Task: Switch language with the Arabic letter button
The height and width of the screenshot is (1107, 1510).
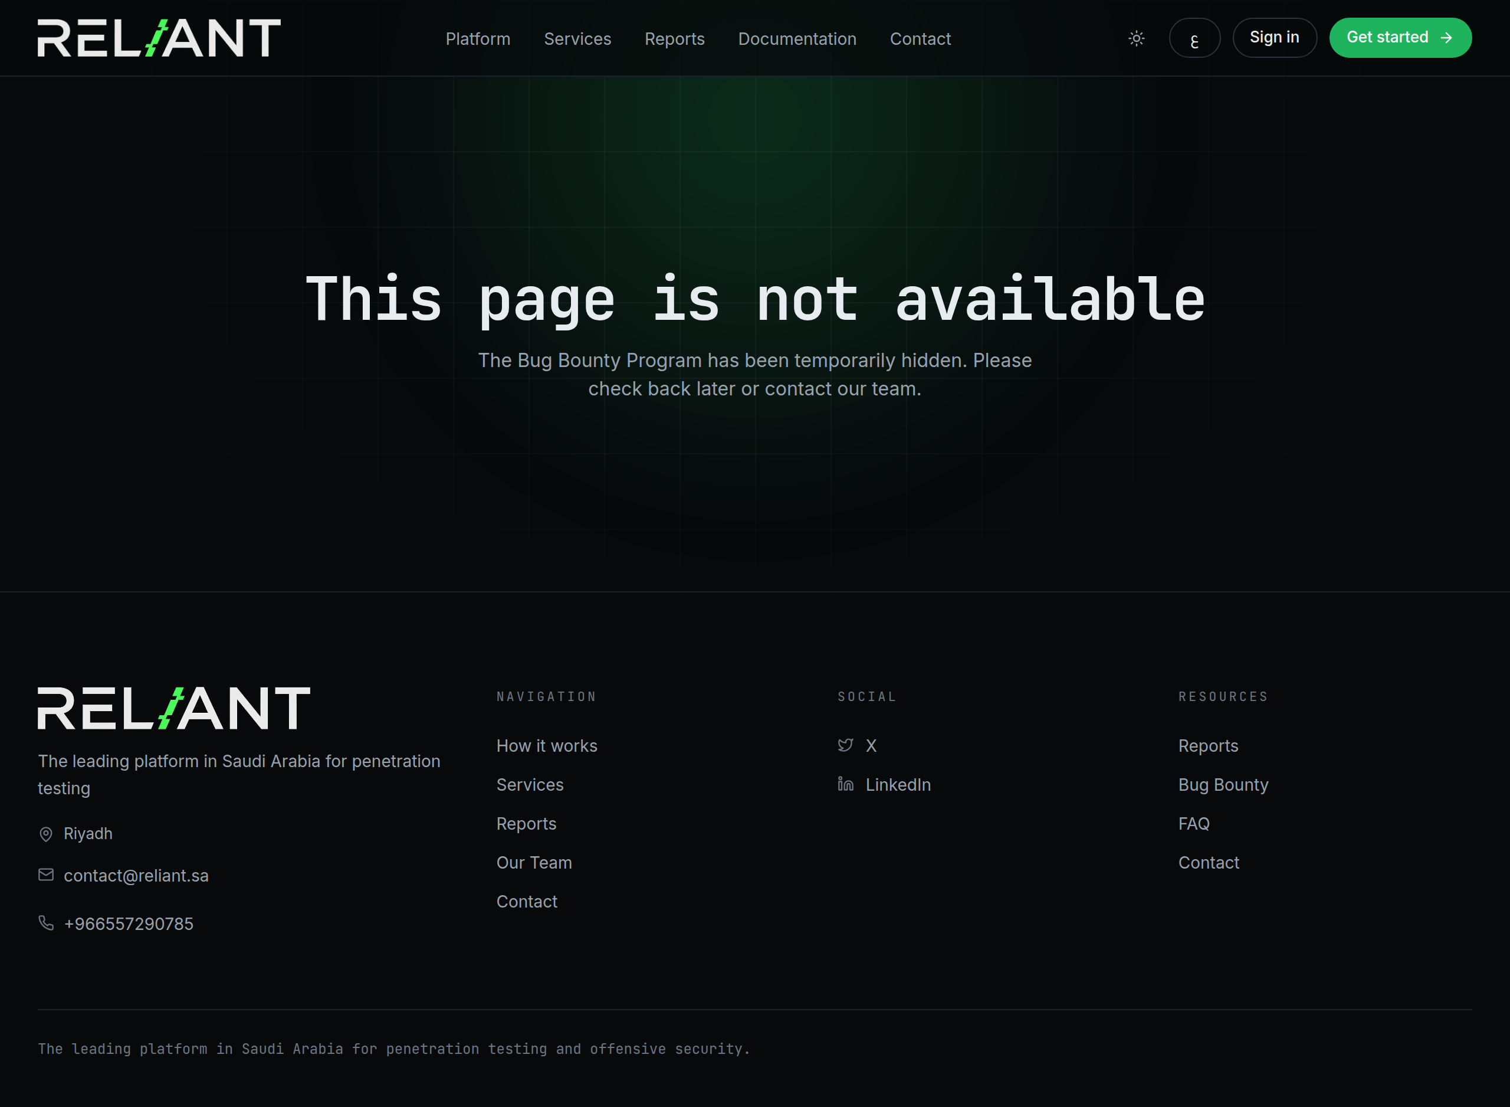Action: [x=1194, y=38]
